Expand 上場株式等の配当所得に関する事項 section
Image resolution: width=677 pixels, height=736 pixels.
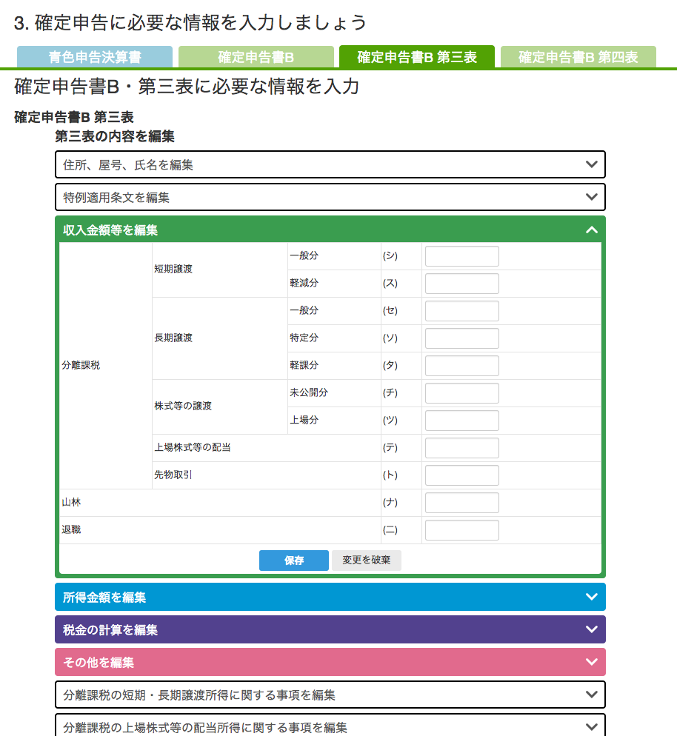click(x=330, y=726)
